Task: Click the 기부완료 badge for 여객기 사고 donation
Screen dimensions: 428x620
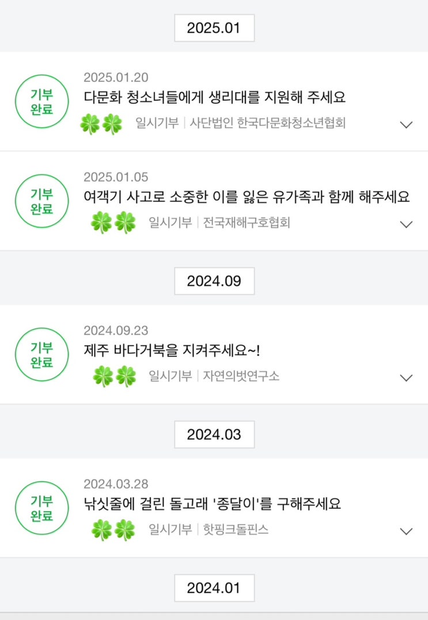Action: click(x=41, y=201)
